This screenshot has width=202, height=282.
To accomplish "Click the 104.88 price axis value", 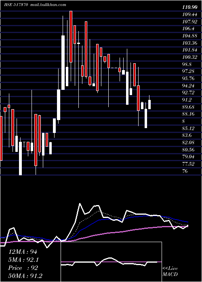I will tap(189, 36).
